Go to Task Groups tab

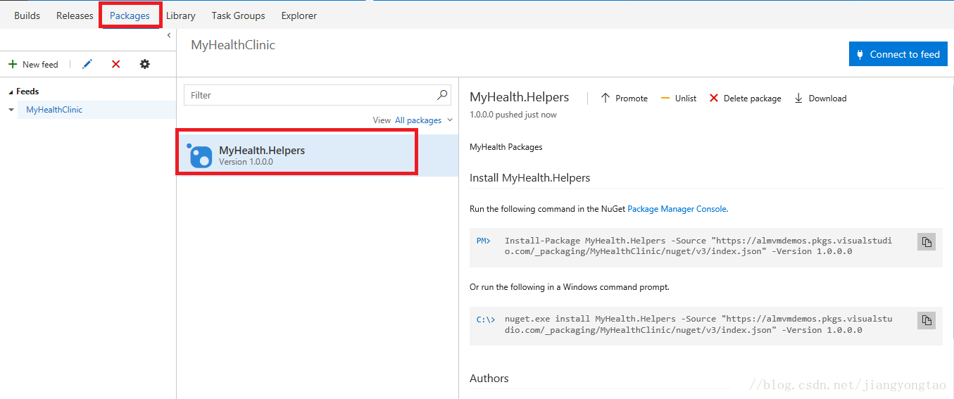[238, 15]
